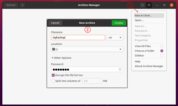
Task: Click the Password entry field
Action: coord(87,69)
